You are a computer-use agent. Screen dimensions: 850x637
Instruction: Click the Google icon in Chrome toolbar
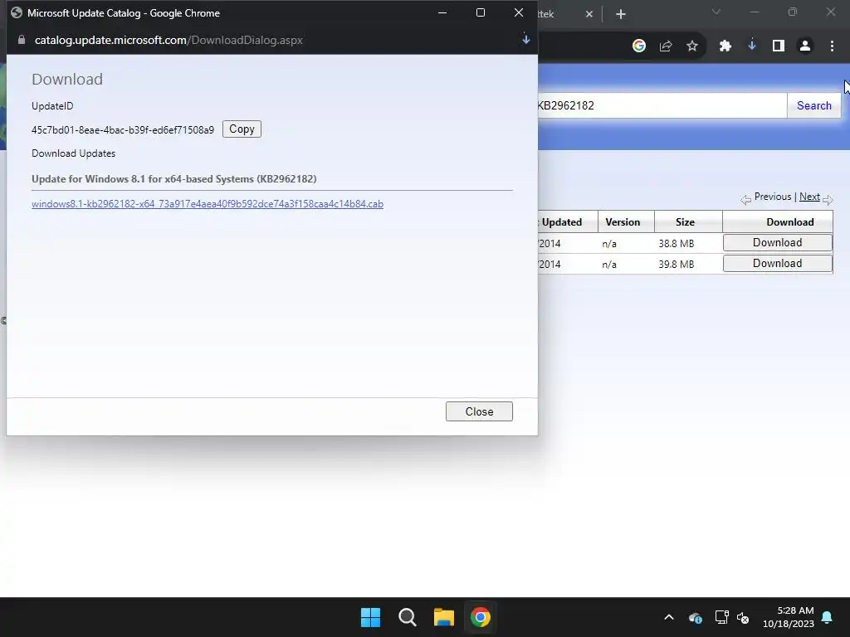639,46
